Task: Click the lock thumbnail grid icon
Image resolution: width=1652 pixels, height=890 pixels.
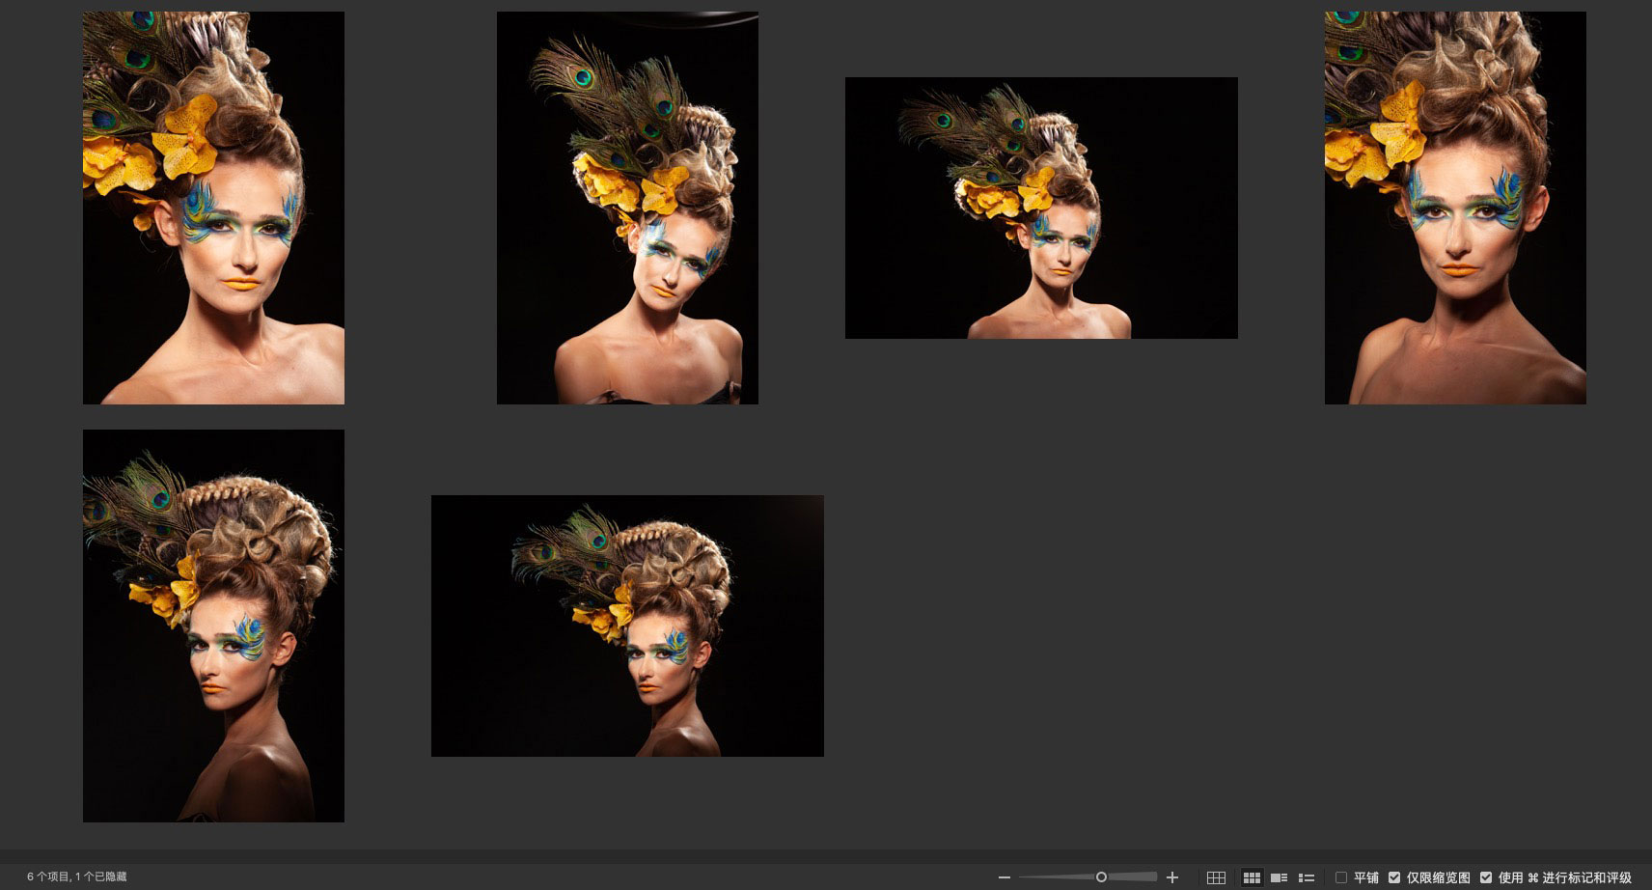Action: coord(1216,877)
